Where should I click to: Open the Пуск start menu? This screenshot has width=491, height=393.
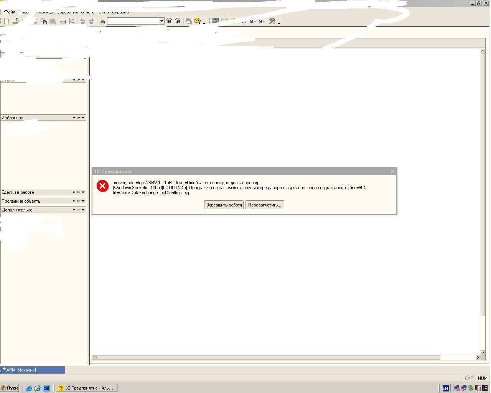tap(10, 388)
